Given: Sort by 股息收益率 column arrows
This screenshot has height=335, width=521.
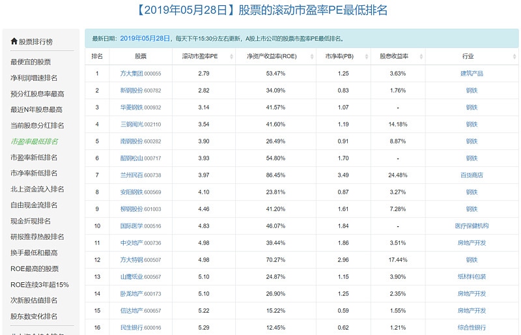Looking at the screenshot, I should pyautogui.click(x=421, y=57).
